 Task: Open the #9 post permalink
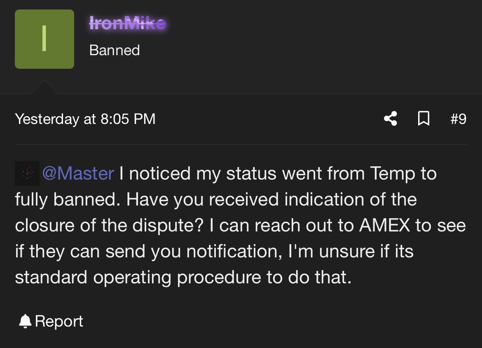[x=458, y=119]
